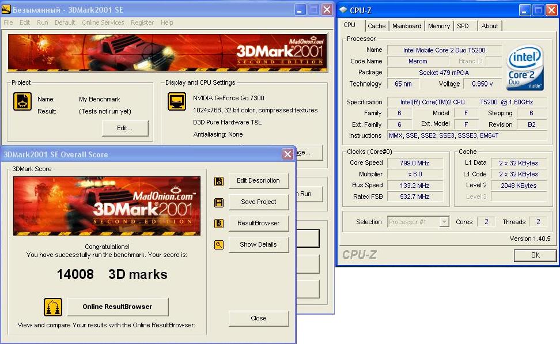The width and height of the screenshot is (560, 344).
Task: Click the 14008 score value
Action: [75, 274]
